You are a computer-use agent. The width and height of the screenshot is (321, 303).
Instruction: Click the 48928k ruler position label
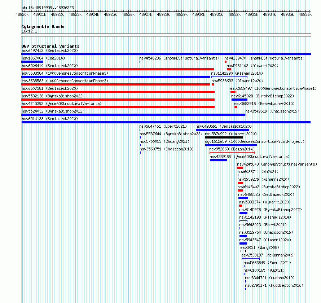click(163, 14)
